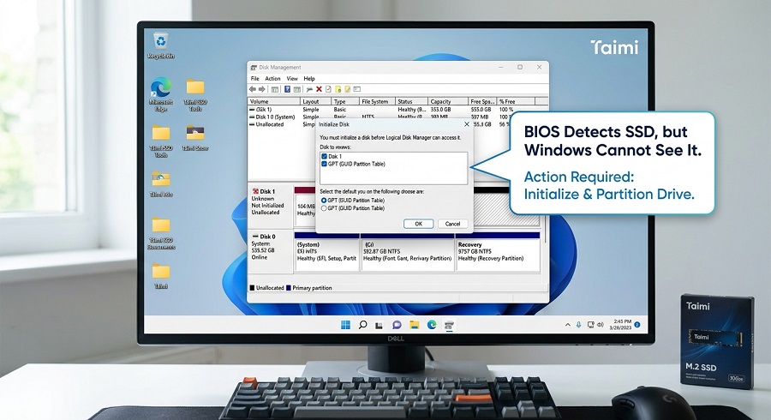The width and height of the screenshot is (771, 420).
Task: Open the View menu
Action: pos(292,79)
